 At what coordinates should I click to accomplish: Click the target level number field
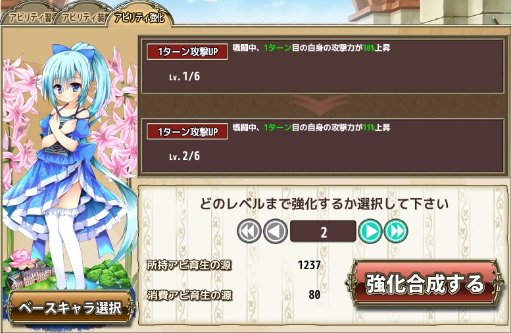point(323,231)
